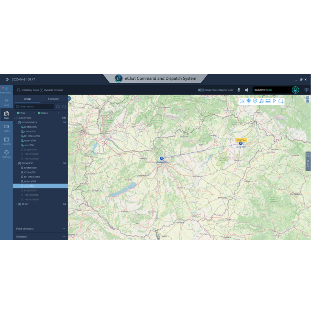Open Settings gear in sidebar
The width and height of the screenshot is (314, 314).
[6, 153]
